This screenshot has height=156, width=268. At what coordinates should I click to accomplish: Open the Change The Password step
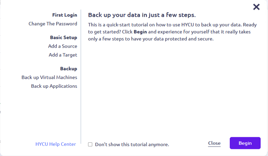[x=53, y=24]
